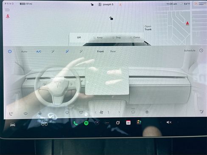Tap the clock icon beside Schedule
207x155 pixels.
(201, 50)
